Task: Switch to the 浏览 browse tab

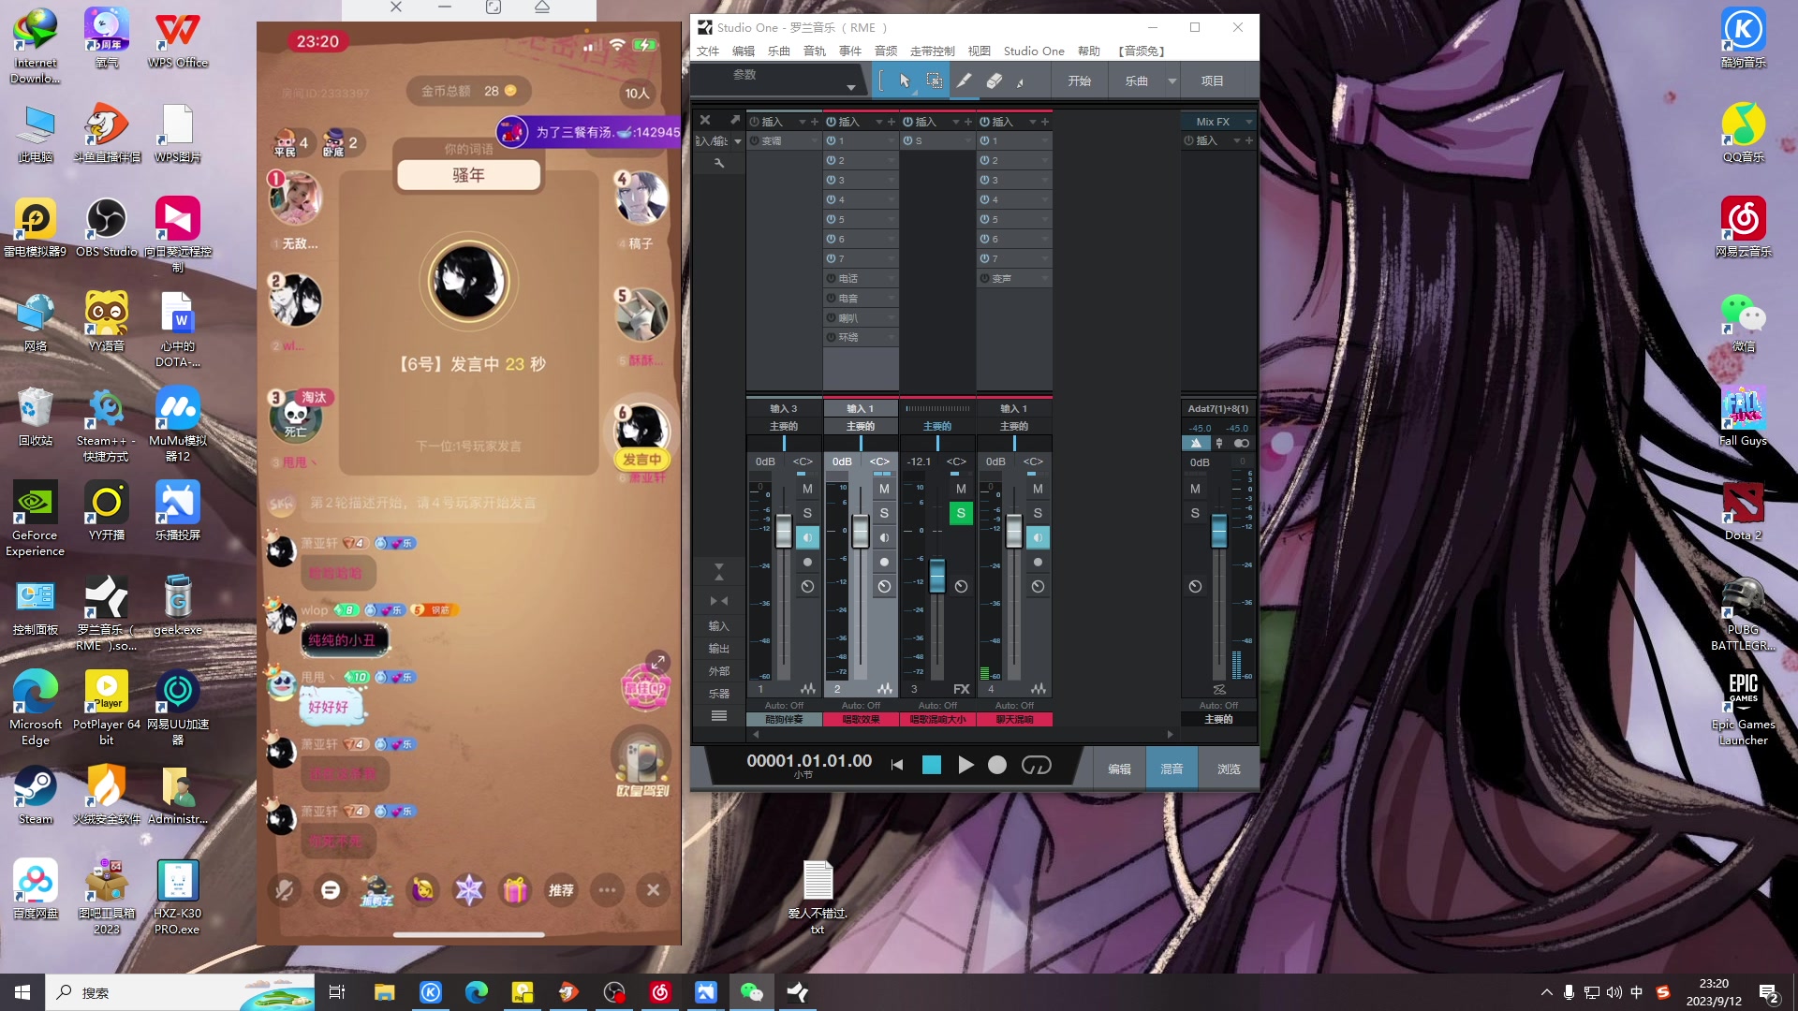Action: coord(1229,769)
